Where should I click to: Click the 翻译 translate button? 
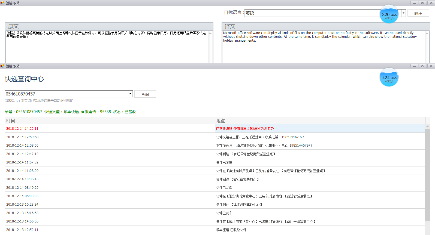[418, 13]
